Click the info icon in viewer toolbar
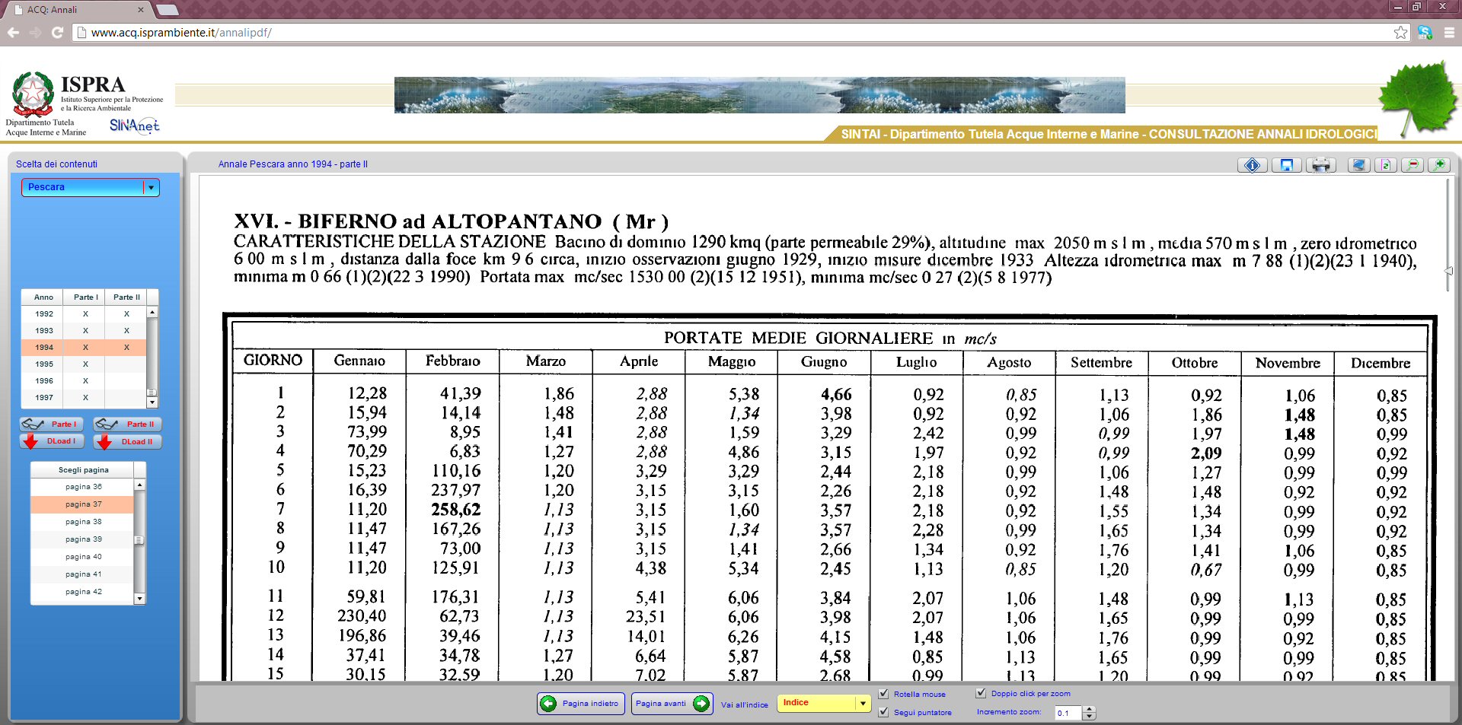This screenshot has width=1462, height=725. (1252, 165)
